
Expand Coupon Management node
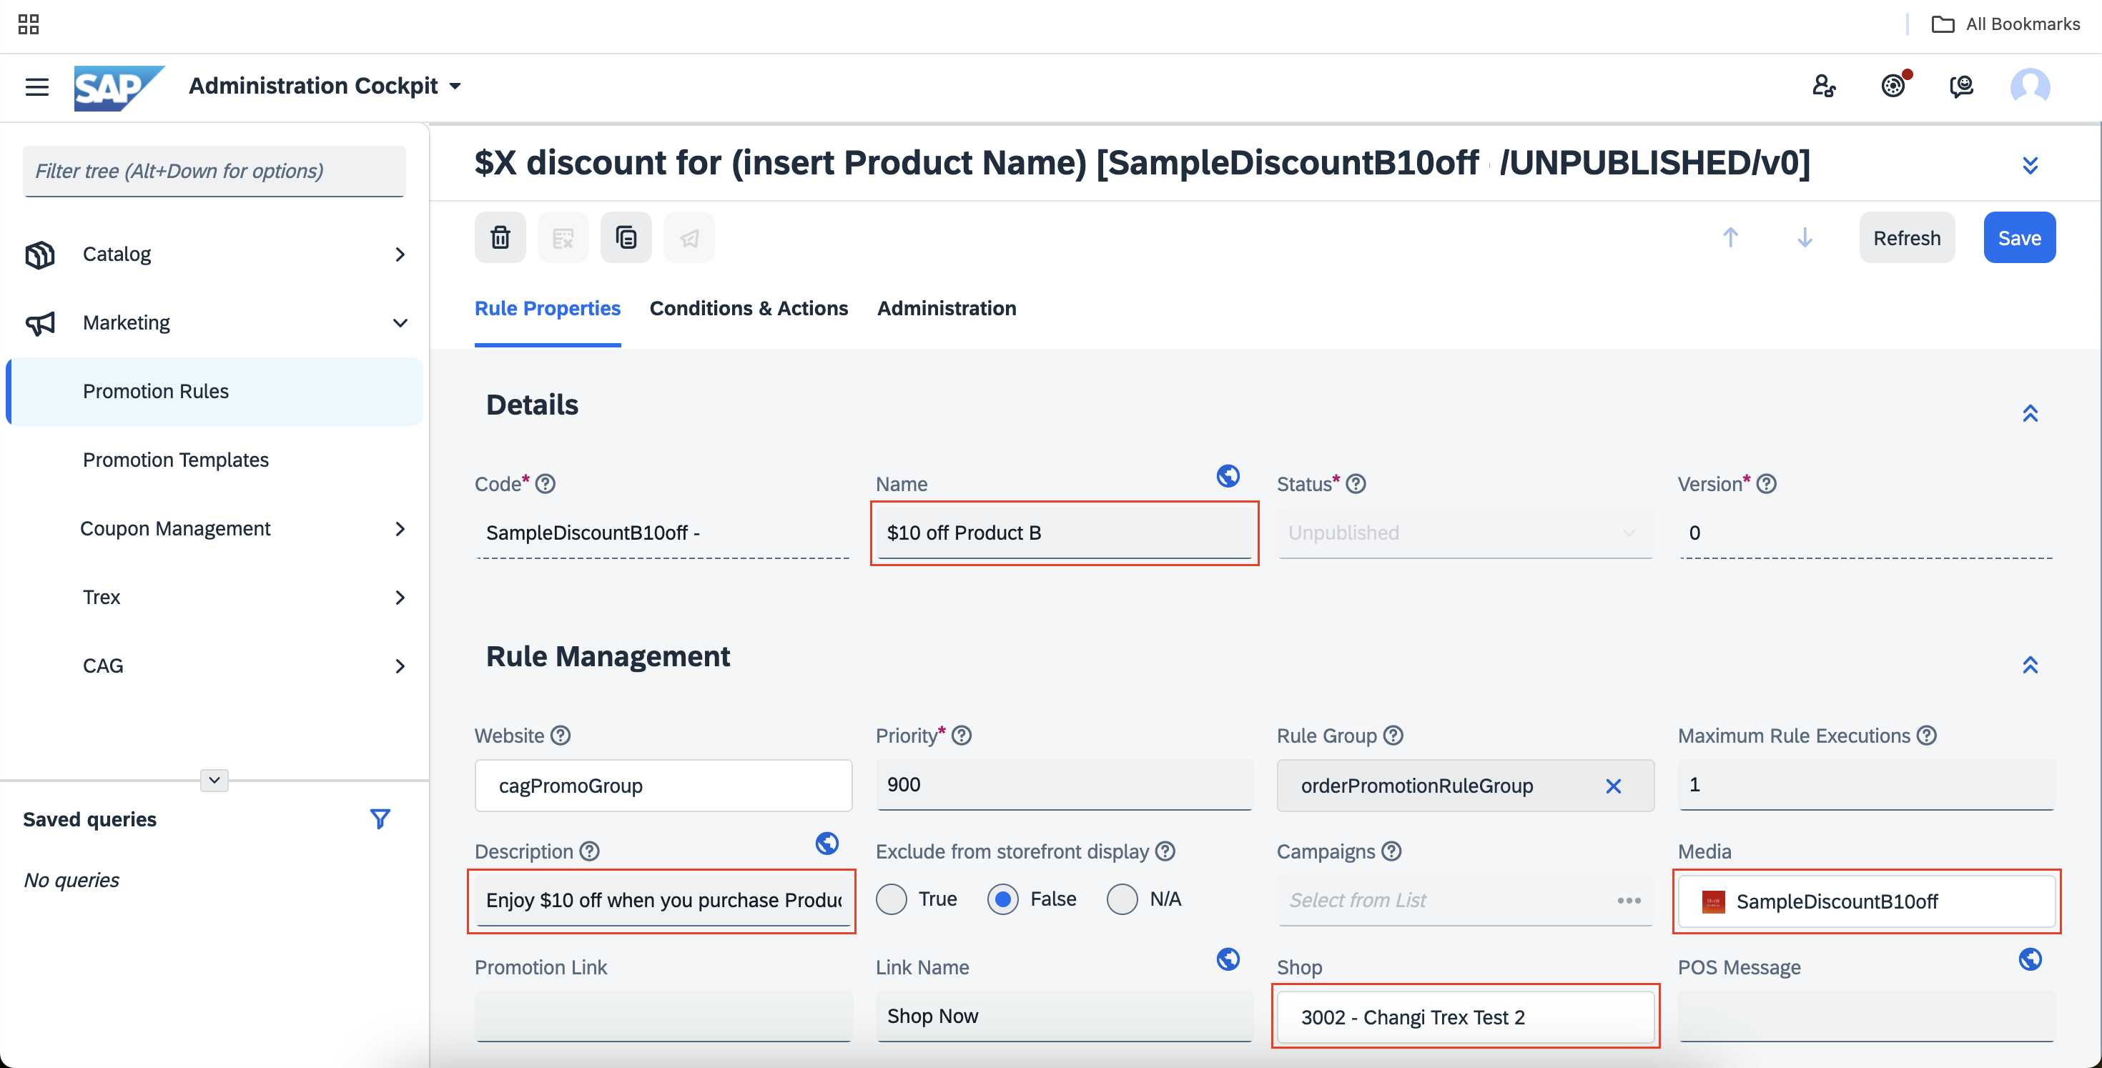(x=400, y=529)
